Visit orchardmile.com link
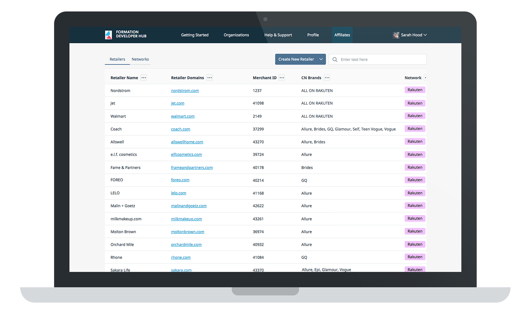This screenshot has width=531, height=322. (186, 244)
